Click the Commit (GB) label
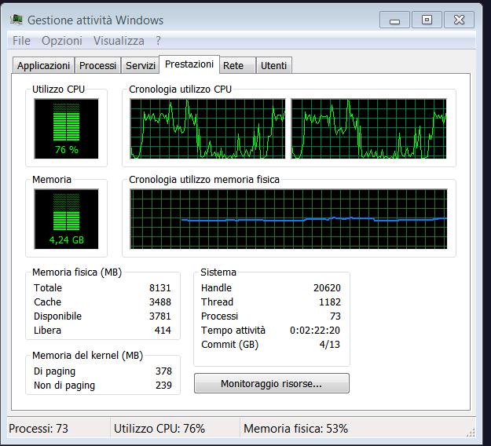Viewport: 491px width, 446px height. 230,344
